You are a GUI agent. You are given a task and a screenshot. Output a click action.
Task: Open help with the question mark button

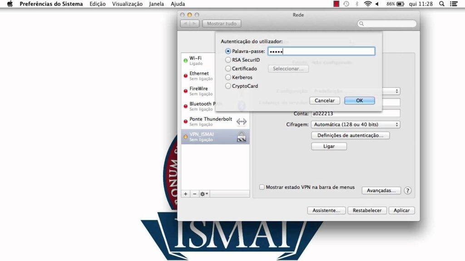408,191
